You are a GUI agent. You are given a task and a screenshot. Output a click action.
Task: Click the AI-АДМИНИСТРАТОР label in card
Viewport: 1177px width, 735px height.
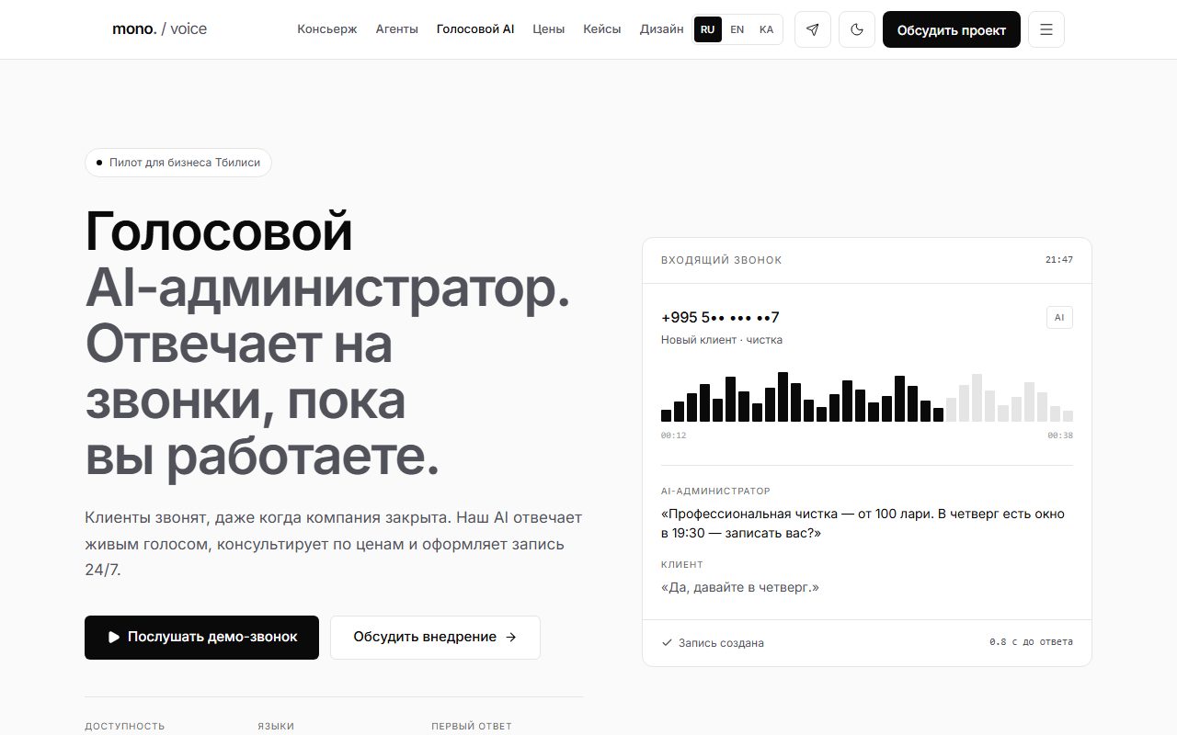(x=715, y=492)
